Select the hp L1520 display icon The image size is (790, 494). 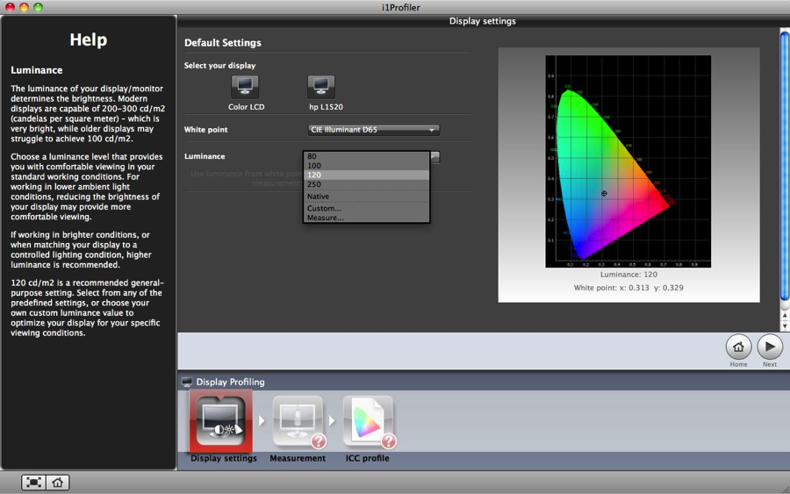pos(321,87)
